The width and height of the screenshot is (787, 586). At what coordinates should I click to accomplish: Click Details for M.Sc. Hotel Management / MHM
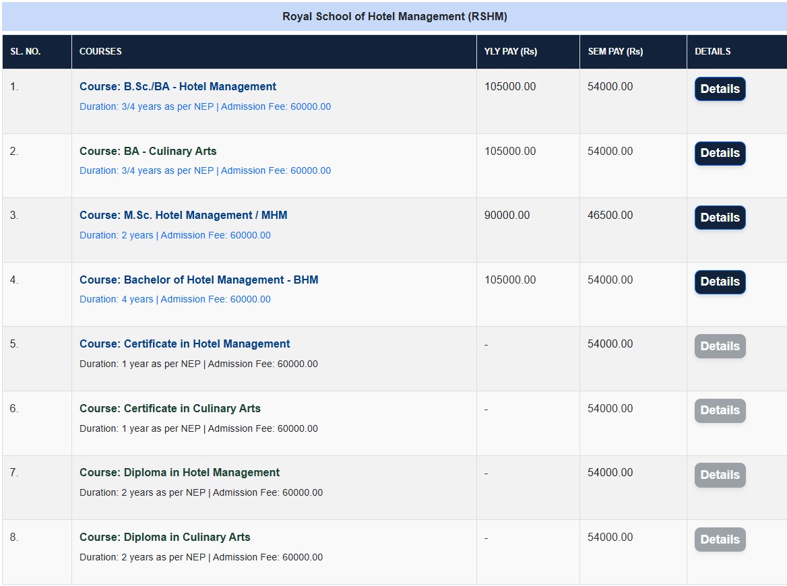pyautogui.click(x=720, y=218)
